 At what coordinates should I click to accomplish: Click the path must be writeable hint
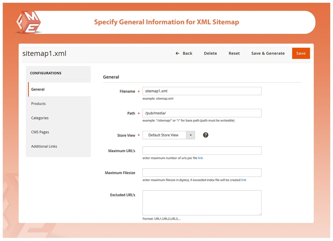[x=188, y=120]
